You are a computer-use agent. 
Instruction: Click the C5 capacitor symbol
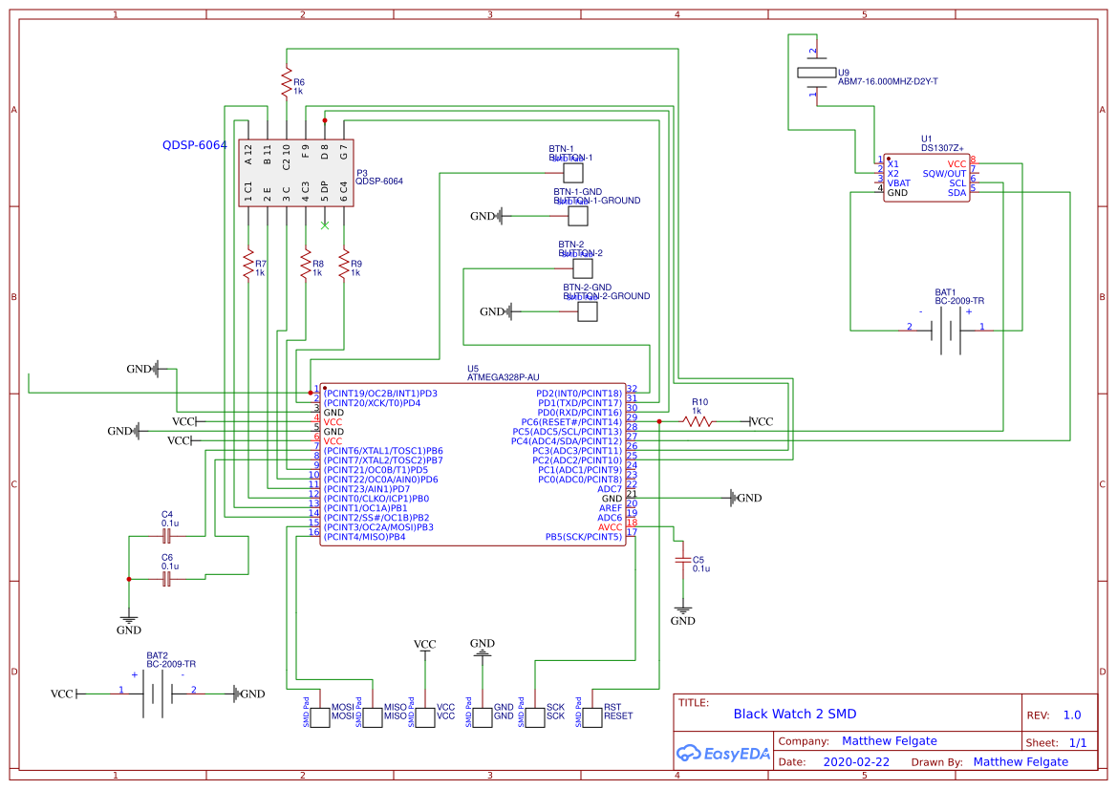coord(682,560)
